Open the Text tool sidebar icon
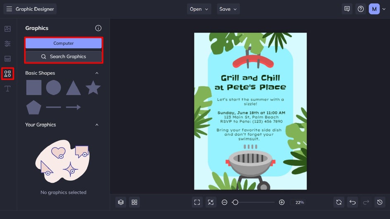Screen dimensions: 390x219 7,89
